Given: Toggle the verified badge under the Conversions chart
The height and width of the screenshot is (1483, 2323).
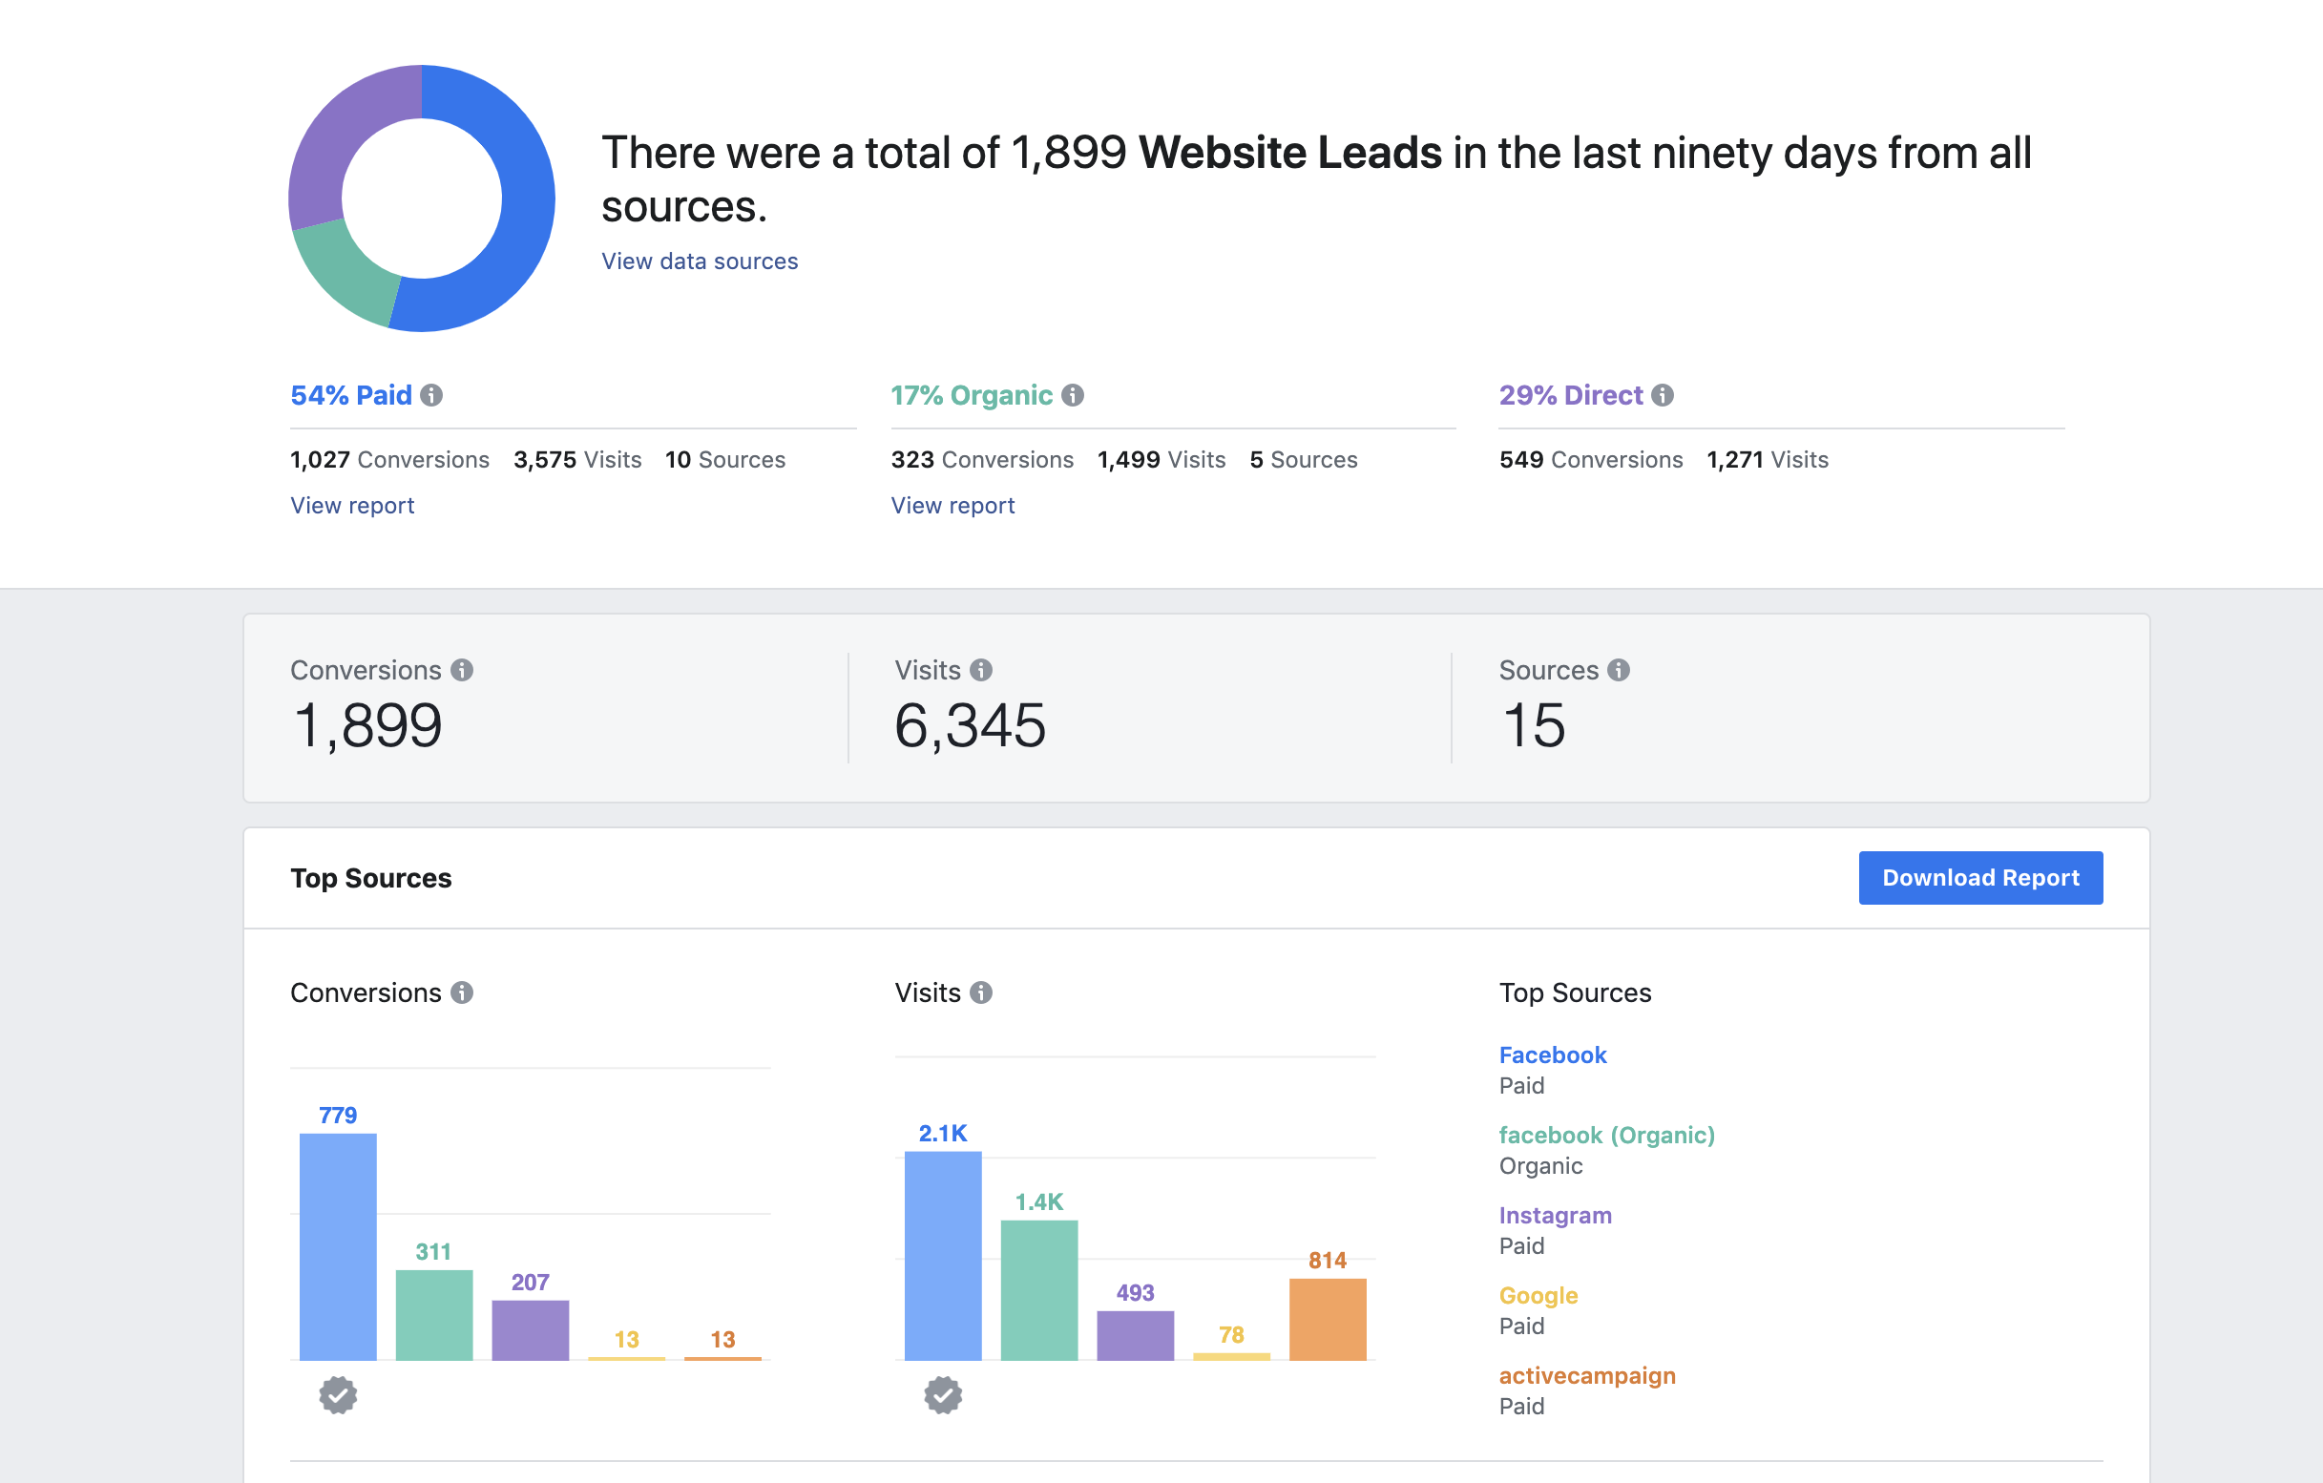Looking at the screenshot, I should pos(339,1395).
